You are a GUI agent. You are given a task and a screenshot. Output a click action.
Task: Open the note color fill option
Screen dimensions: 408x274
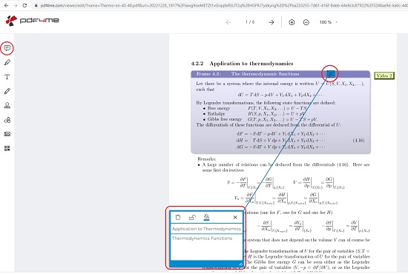coord(207,217)
